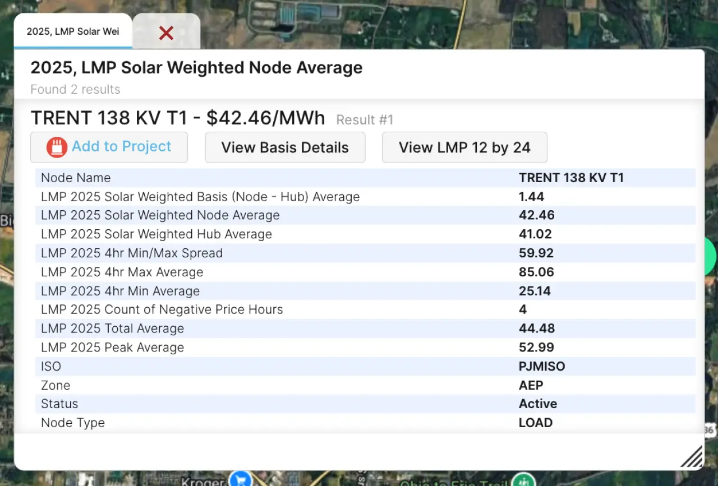Select the Total Average value 44.48
This screenshot has width=718, height=486.
click(x=536, y=328)
